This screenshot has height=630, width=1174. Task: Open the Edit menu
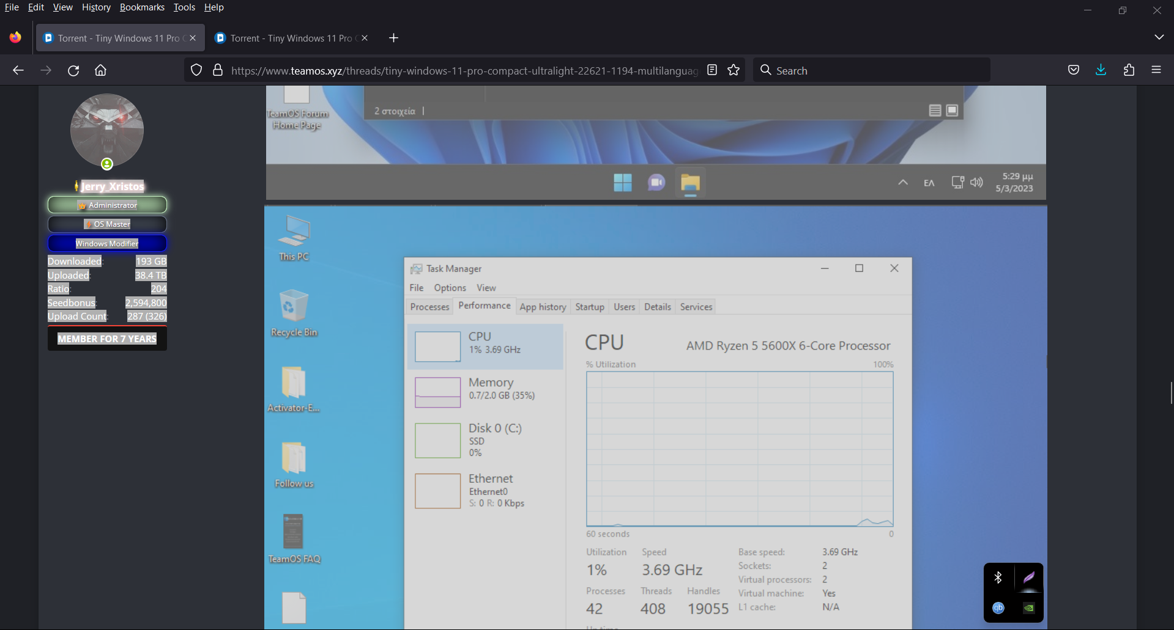(x=36, y=7)
